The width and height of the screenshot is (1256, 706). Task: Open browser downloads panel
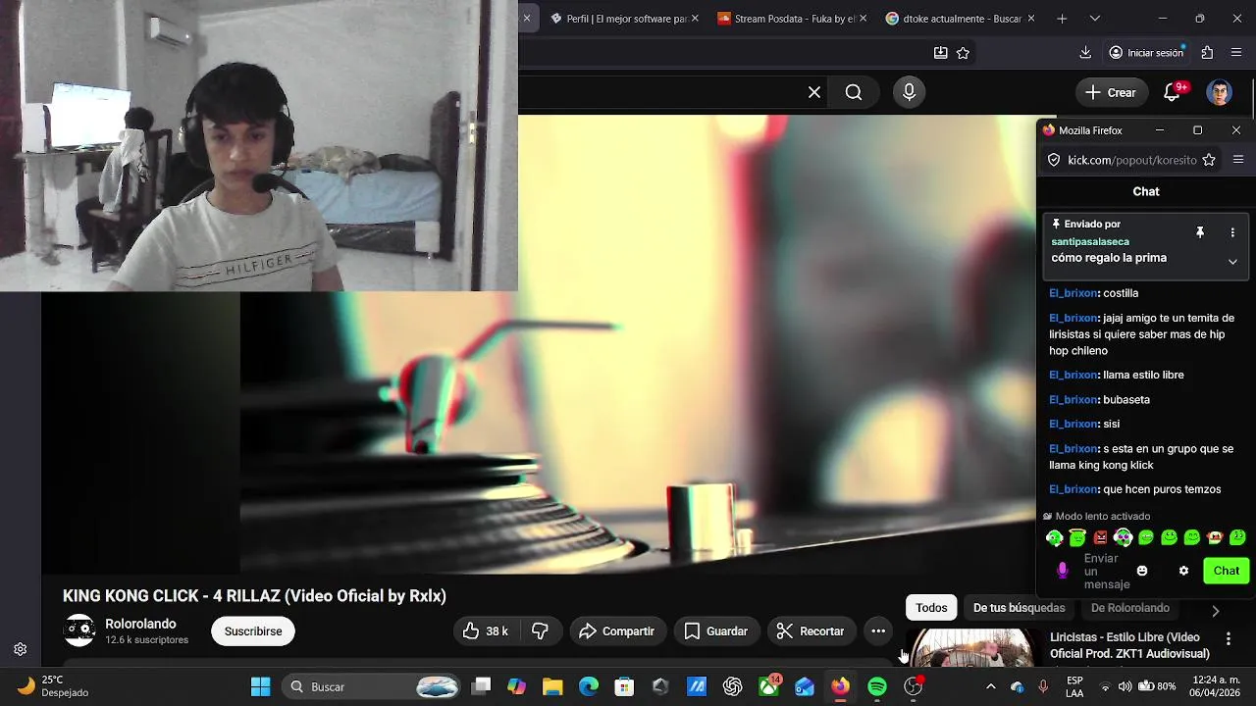1084,53
